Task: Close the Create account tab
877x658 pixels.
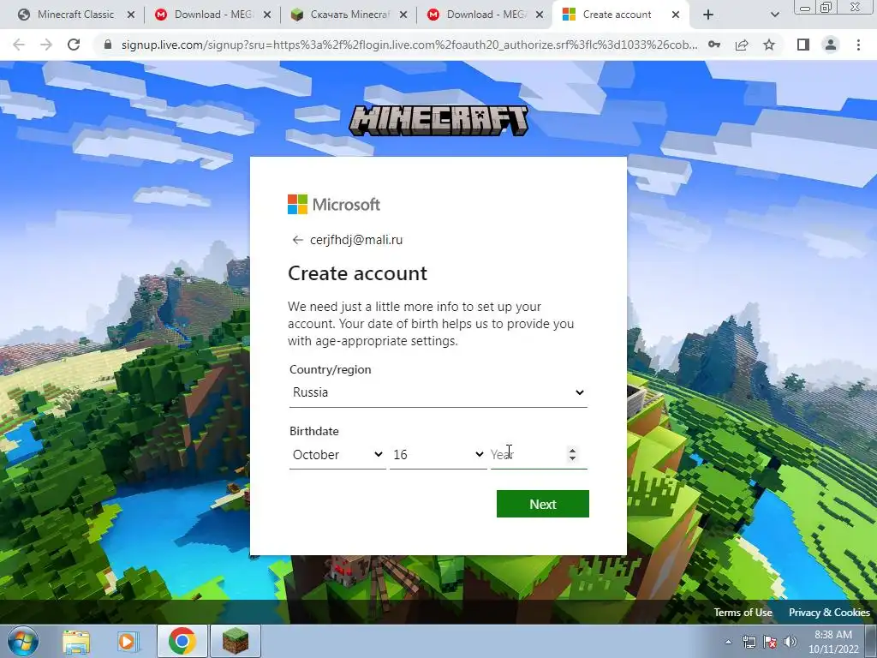Action: click(676, 15)
